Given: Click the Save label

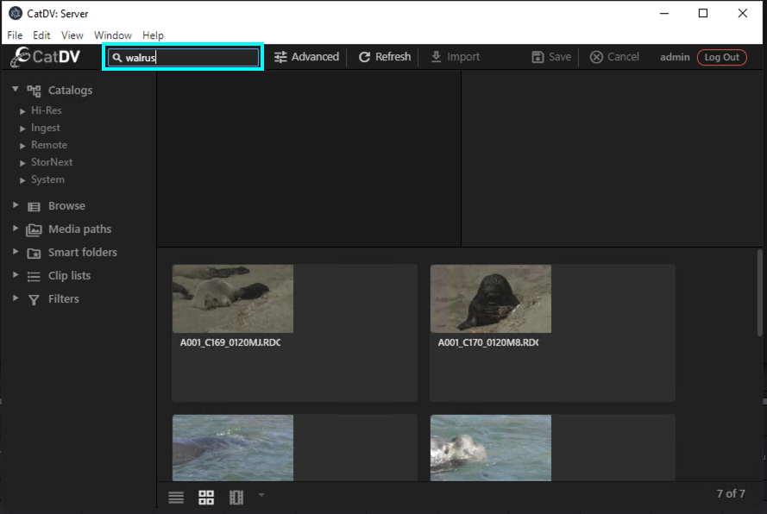Looking at the screenshot, I should tap(560, 57).
